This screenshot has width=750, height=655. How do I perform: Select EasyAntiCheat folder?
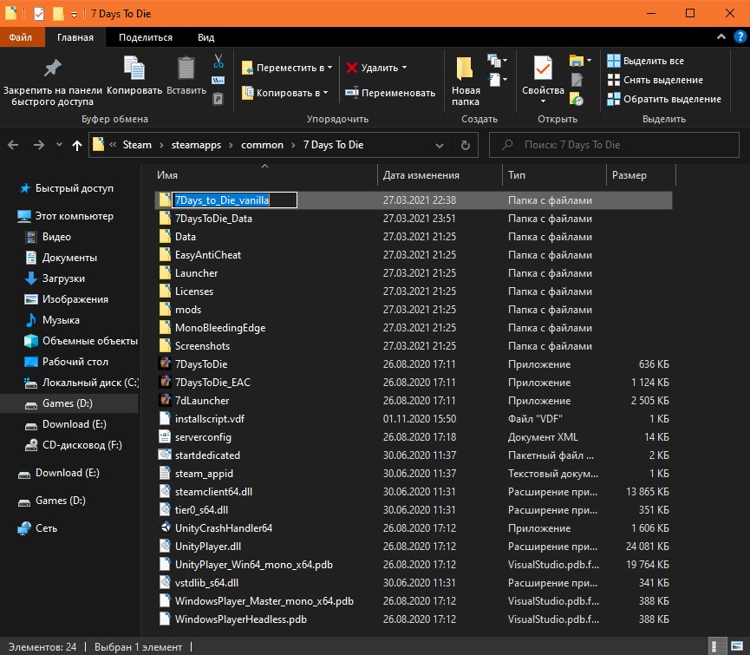208,255
